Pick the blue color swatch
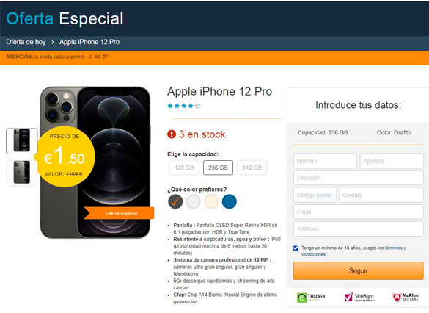Viewport: 429px width, 313px height. (x=229, y=201)
